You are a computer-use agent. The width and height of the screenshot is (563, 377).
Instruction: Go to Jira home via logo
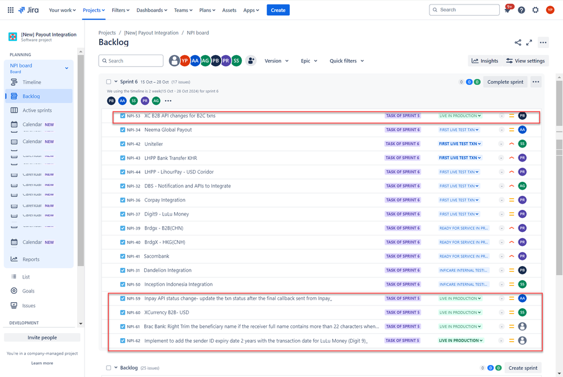(x=28, y=10)
